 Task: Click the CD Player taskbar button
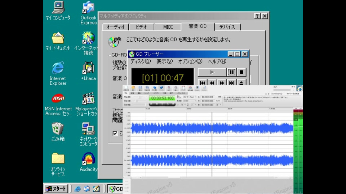(x=115, y=189)
